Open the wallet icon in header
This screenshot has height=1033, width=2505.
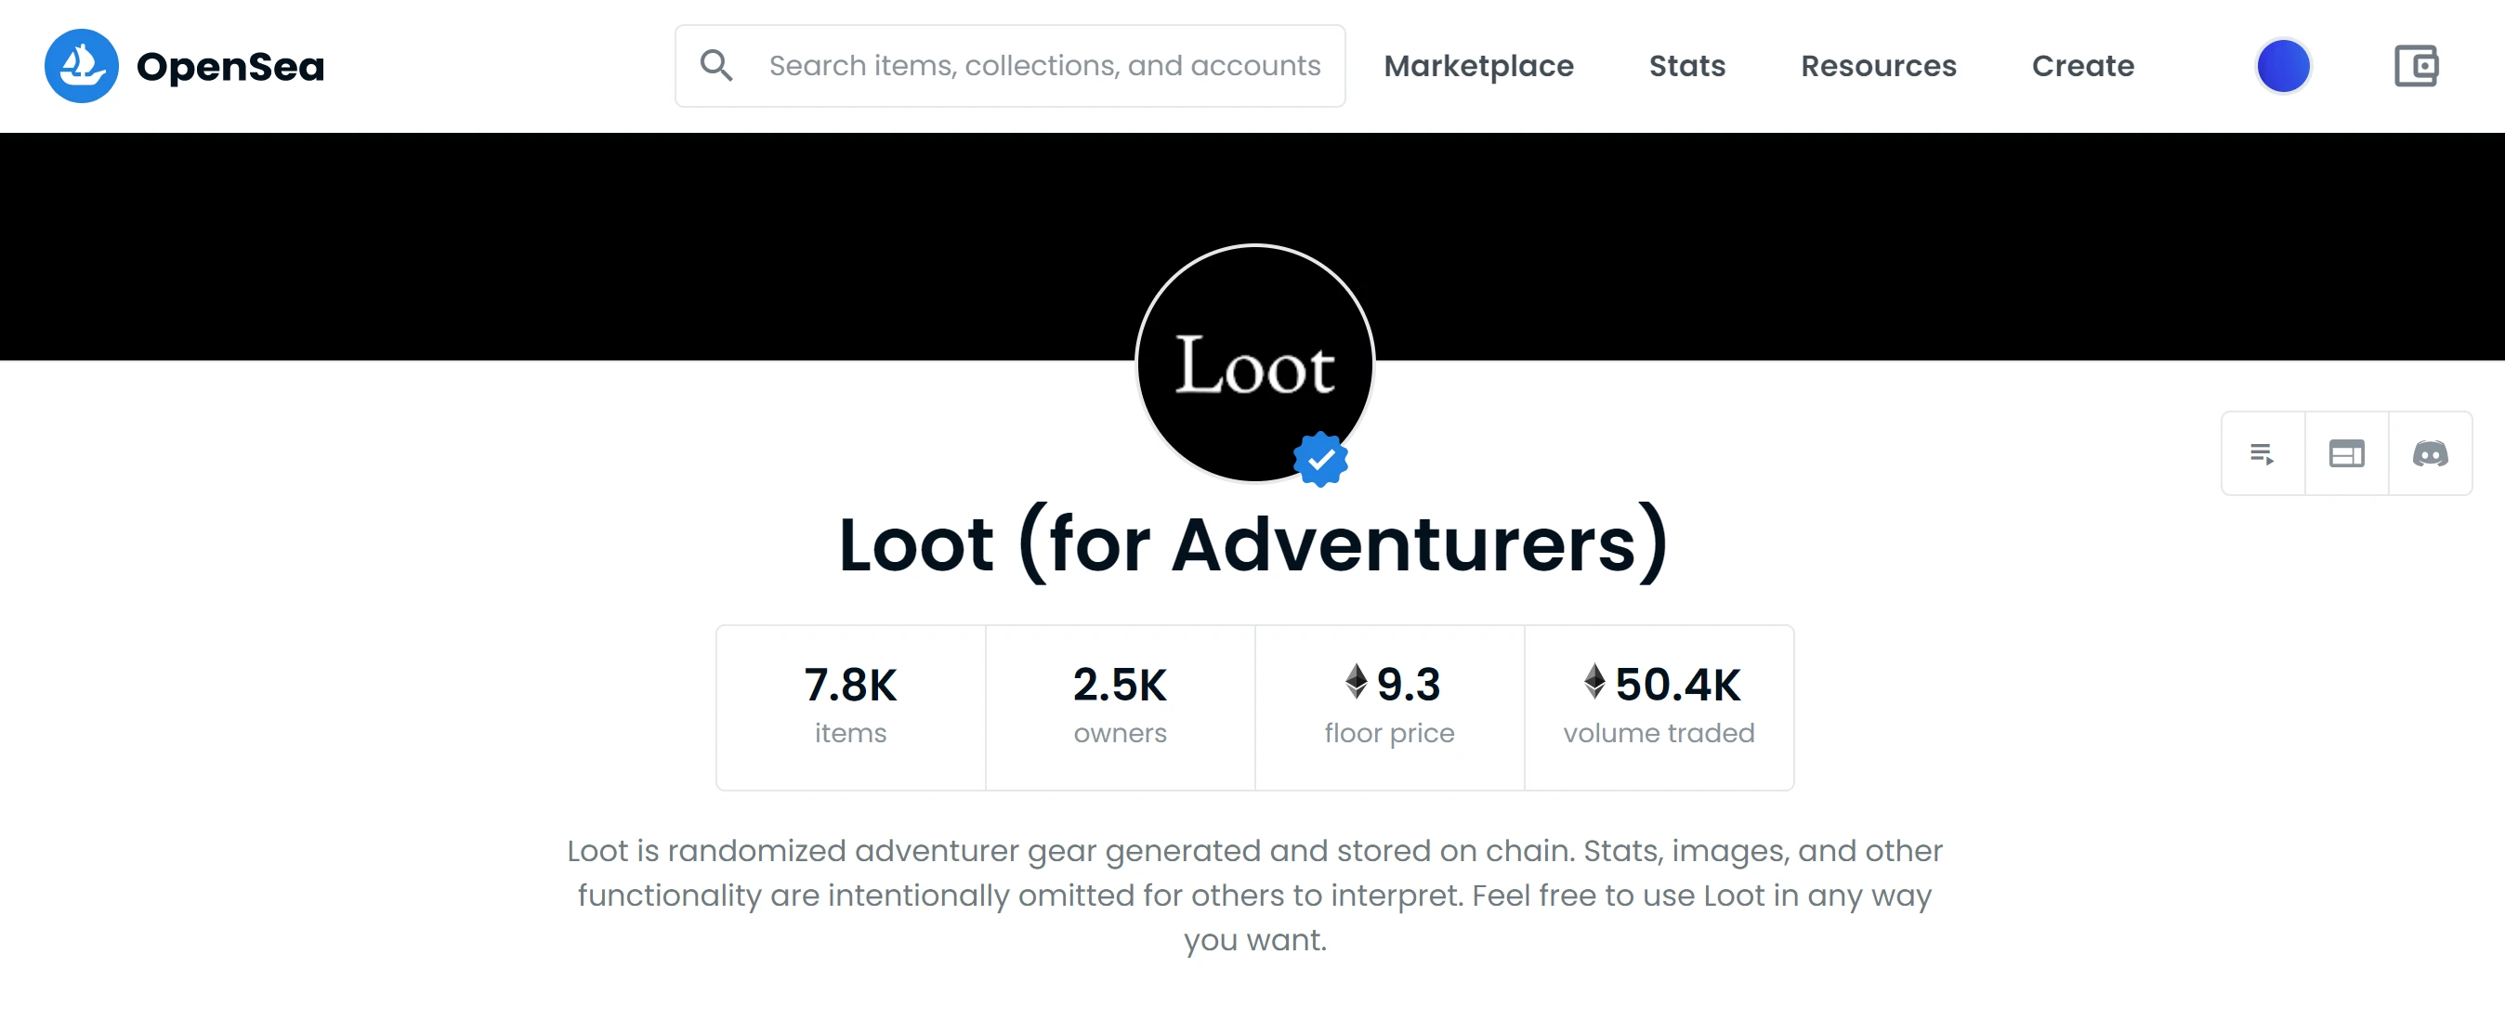tap(2417, 66)
